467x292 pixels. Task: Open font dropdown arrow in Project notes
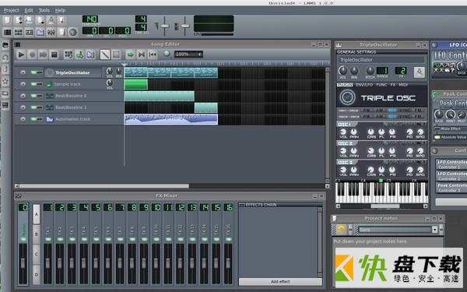coord(434,230)
